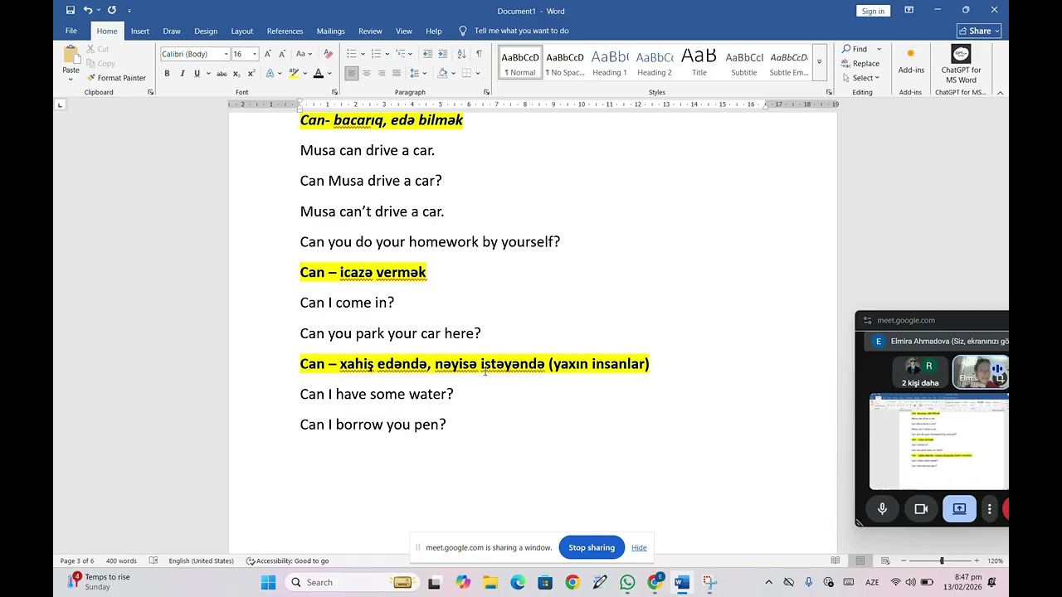Viewport: 1062px width, 597px height.
Task: Increase font size with grow icon
Action: coord(267,54)
